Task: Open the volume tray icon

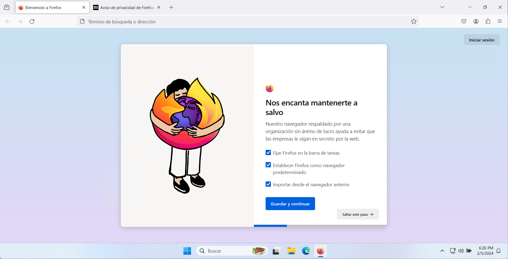Action: [461, 251]
